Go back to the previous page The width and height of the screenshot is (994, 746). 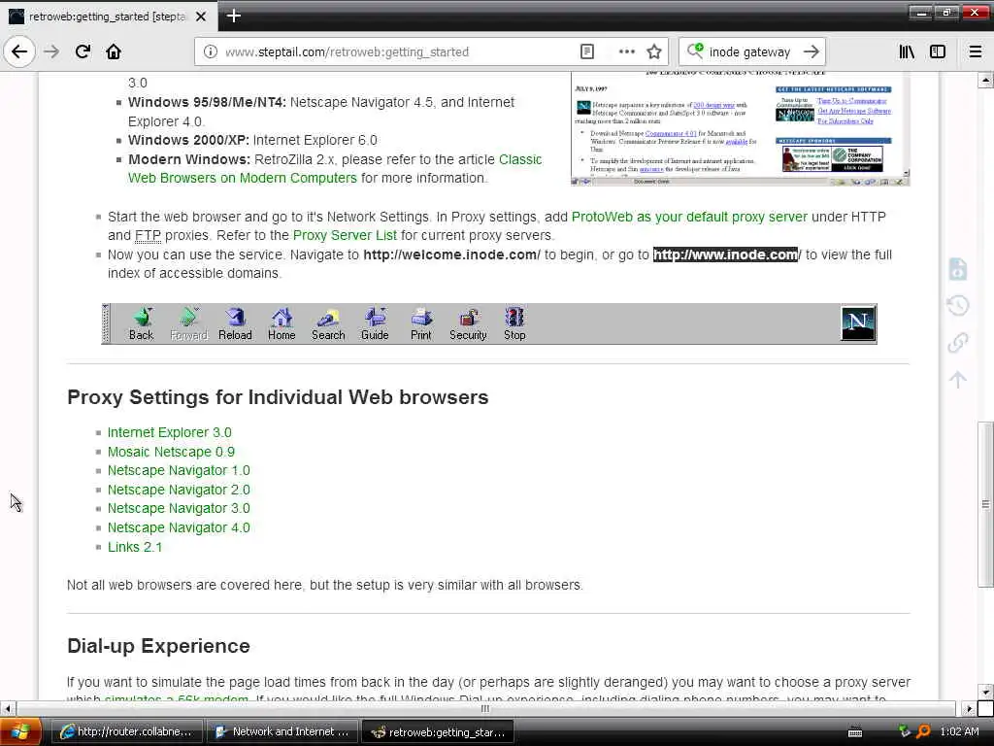point(19,51)
